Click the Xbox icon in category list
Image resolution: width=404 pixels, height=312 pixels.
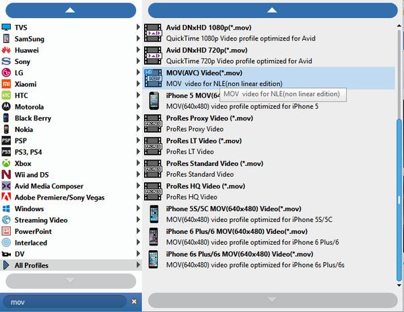pyautogui.click(x=7, y=163)
